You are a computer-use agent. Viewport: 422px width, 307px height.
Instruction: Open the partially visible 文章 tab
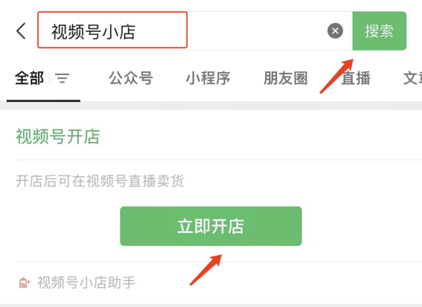click(412, 78)
